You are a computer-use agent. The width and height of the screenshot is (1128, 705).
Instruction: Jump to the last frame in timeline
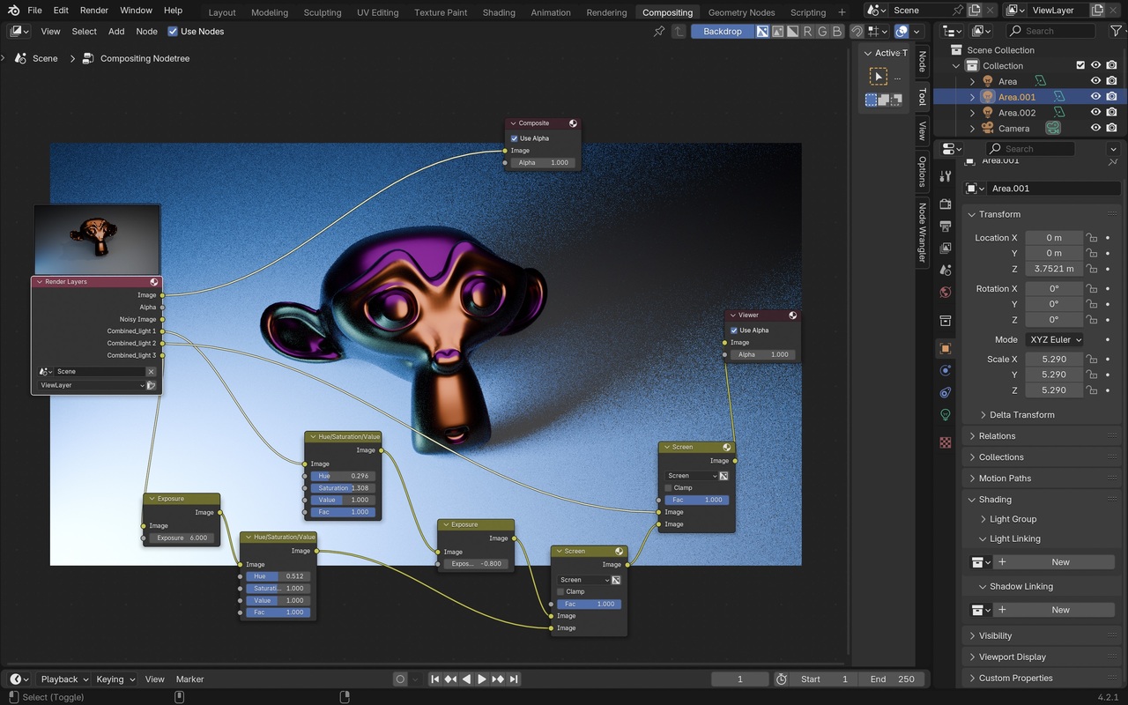[514, 679]
